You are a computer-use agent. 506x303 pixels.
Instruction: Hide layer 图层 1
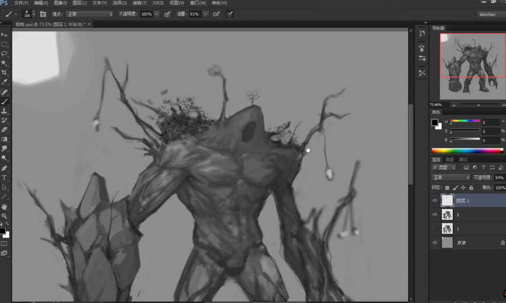coord(435,200)
